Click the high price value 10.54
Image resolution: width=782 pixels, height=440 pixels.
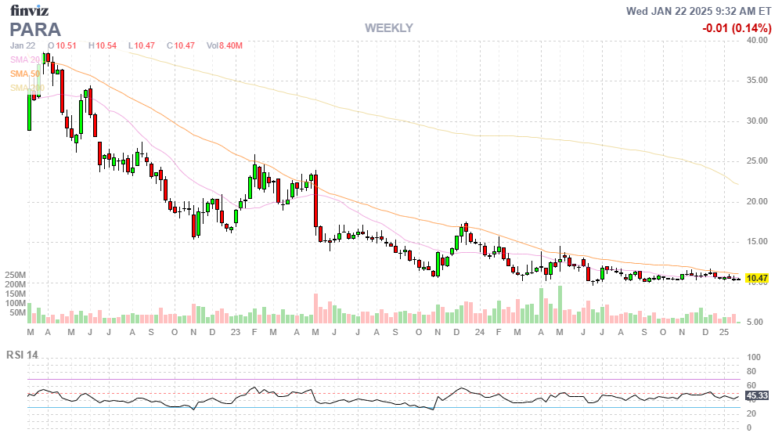(x=106, y=46)
